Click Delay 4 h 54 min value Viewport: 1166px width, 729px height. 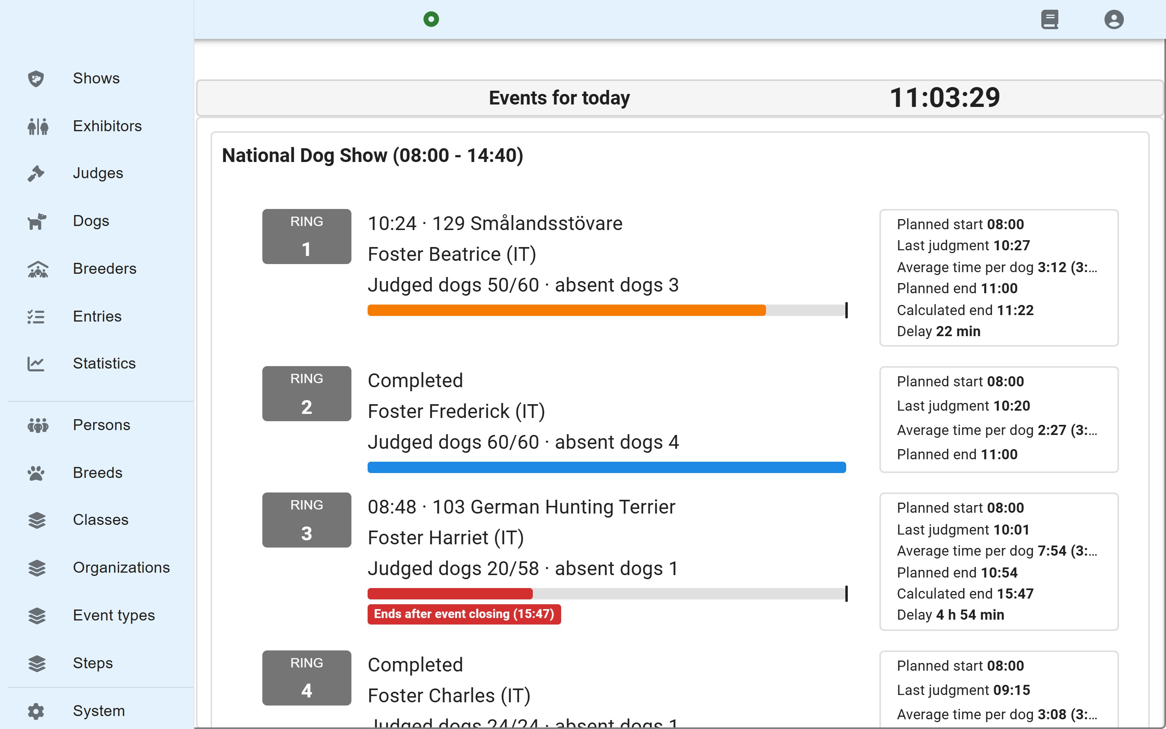coord(951,615)
